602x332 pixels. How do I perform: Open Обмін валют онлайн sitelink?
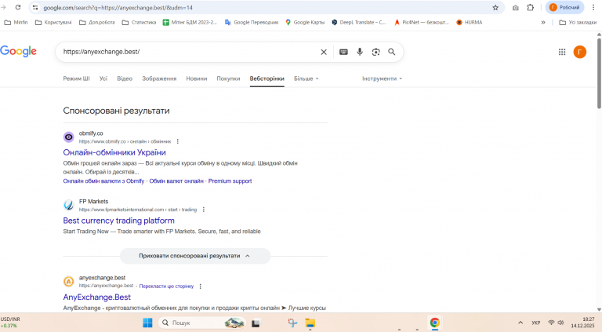click(176, 181)
